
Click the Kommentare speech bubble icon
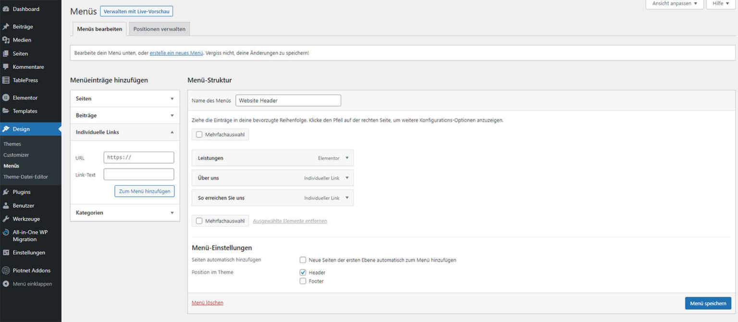click(6, 67)
